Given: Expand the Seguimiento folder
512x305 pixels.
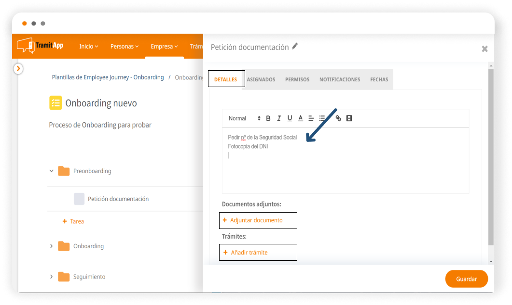Looking at the screenshot, I should [52, 277].
